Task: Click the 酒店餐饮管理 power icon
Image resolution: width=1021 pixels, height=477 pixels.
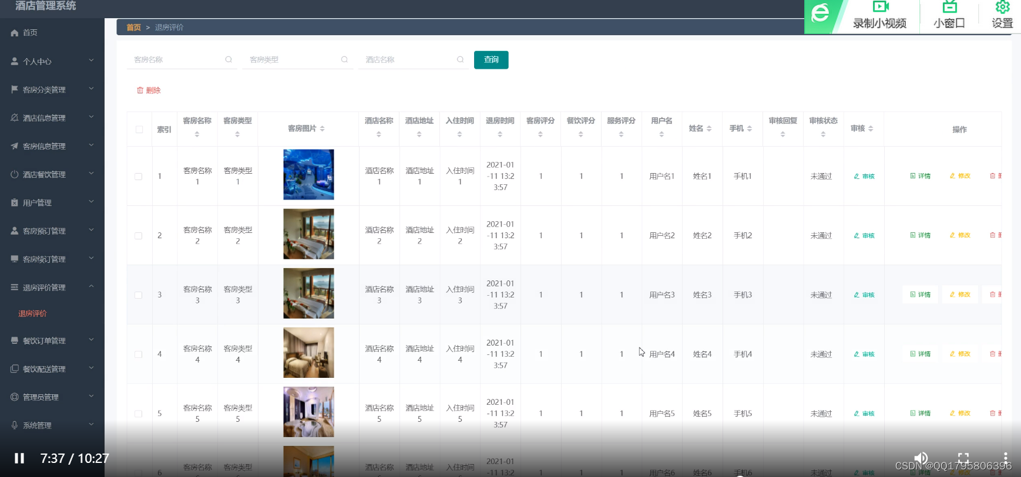Action: pos(15,174)
